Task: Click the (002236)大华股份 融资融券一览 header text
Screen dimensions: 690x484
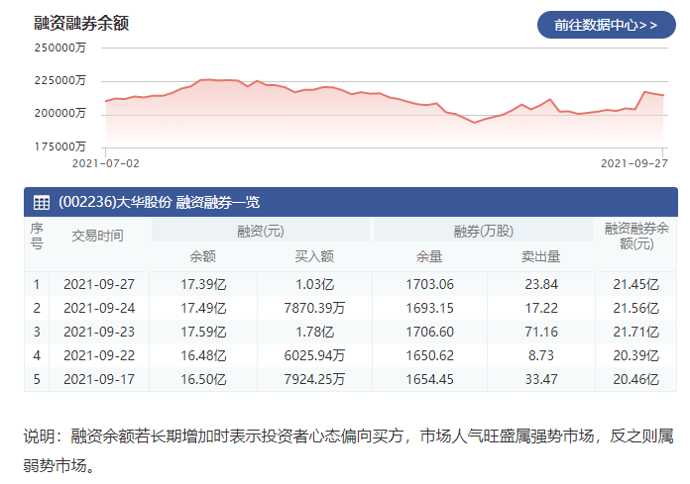Action: pos(160,203)
